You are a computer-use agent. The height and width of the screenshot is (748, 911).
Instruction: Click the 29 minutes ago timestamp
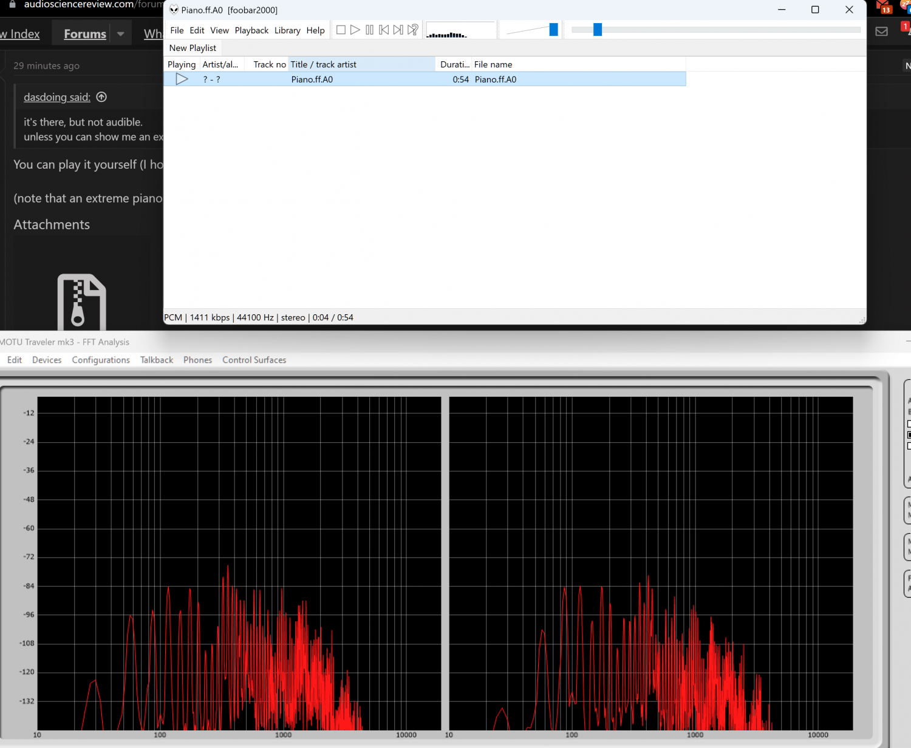[x=46, y=66]
